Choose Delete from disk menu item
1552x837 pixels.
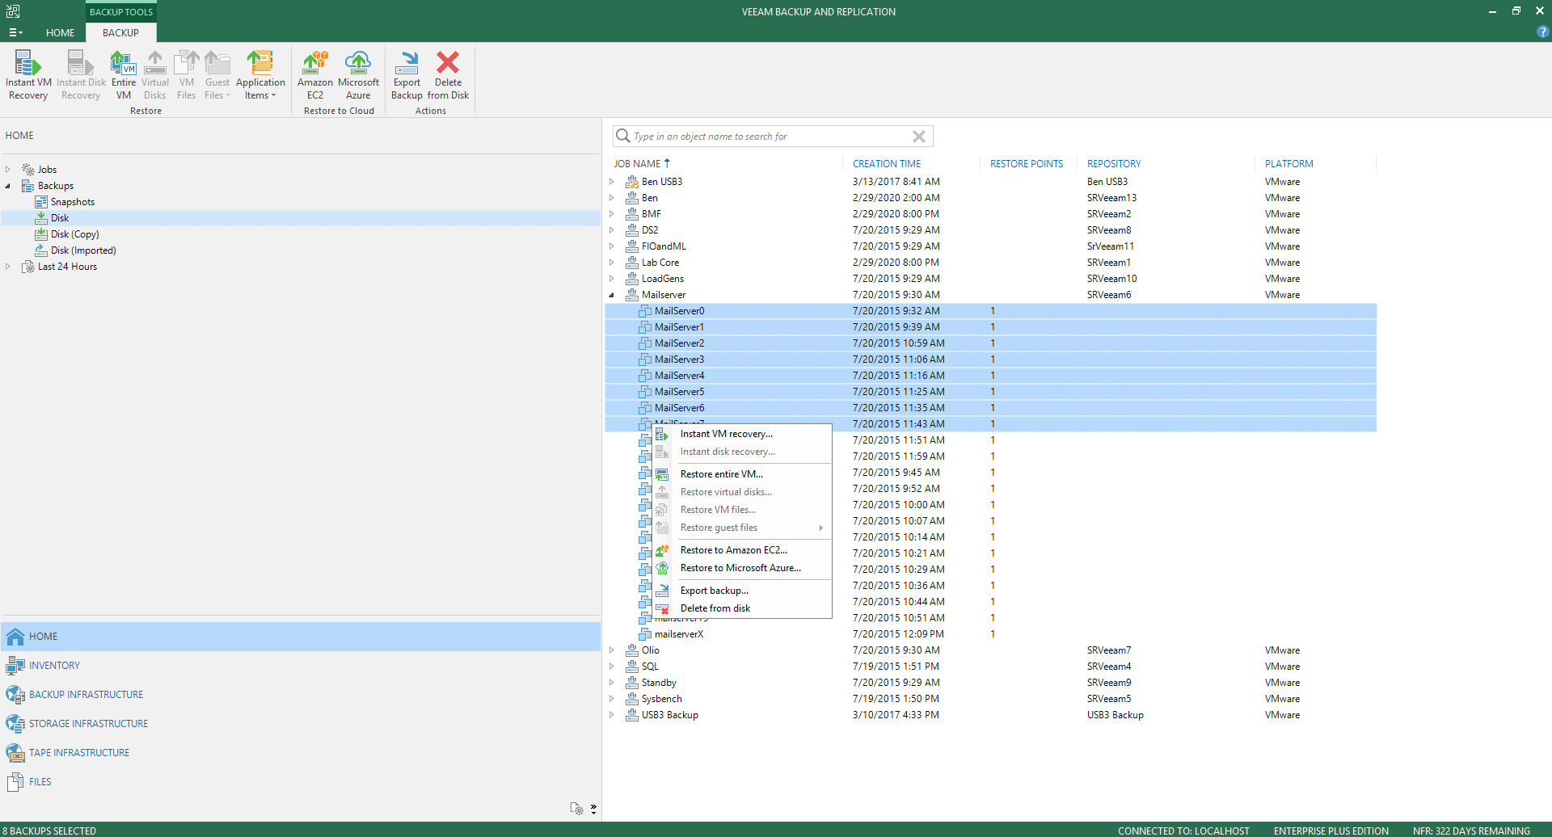[x=742, y=608]
